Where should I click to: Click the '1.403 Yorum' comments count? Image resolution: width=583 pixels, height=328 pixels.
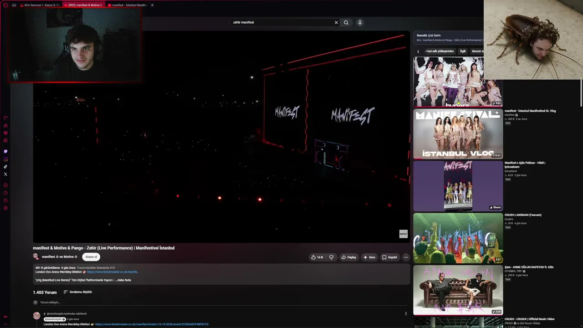45,292
